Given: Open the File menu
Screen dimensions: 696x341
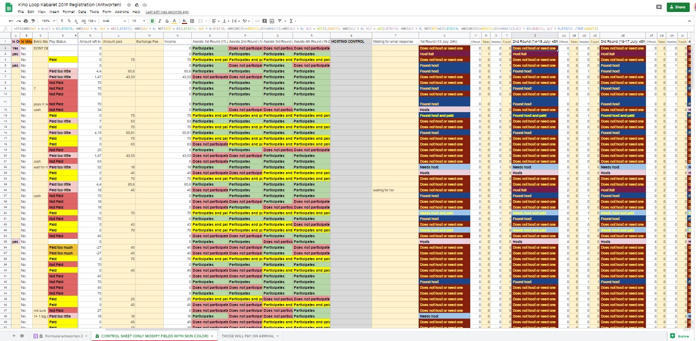Looking at the screenshot, I should (20, 11).
